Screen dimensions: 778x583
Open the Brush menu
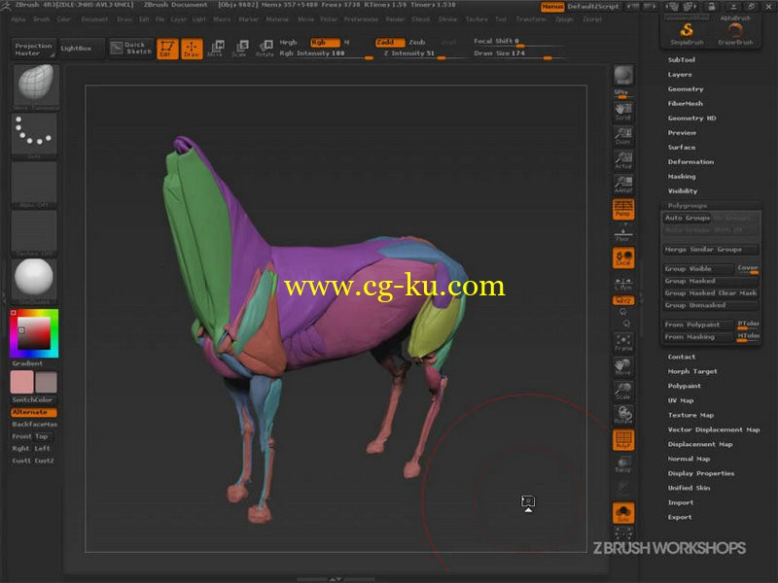41,19
